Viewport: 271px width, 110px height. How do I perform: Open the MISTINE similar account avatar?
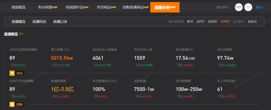tap(239, 7)
